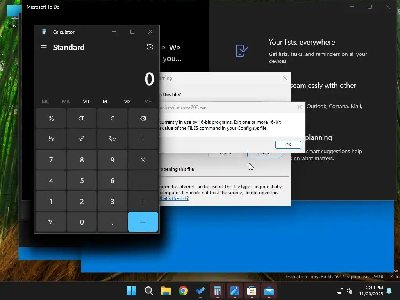
Task: Click the square root key
Action: point(112,139)
